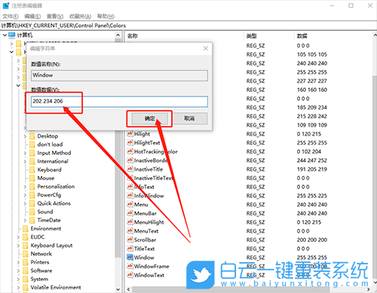Click the data value 185 209 234
This screenshot has width=377, height=293.
click(x=312, y=108)
